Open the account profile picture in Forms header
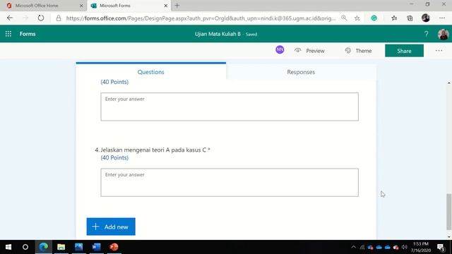 pyautogui.click(x=443, y=34)
